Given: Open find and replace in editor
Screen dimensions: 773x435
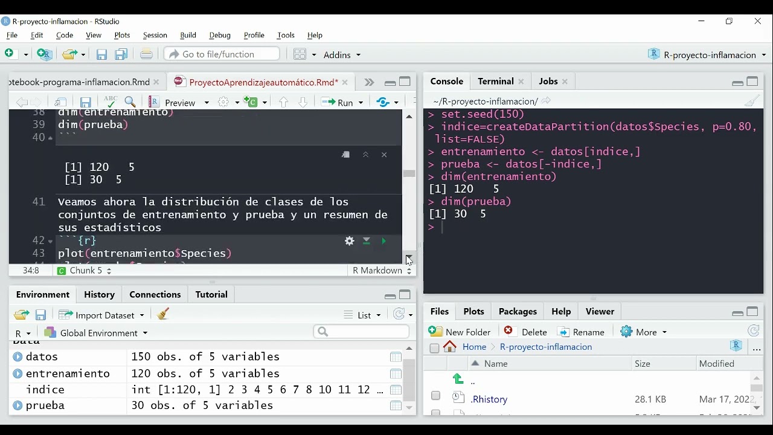Looking at the screenshot, I should click(130, 102).
